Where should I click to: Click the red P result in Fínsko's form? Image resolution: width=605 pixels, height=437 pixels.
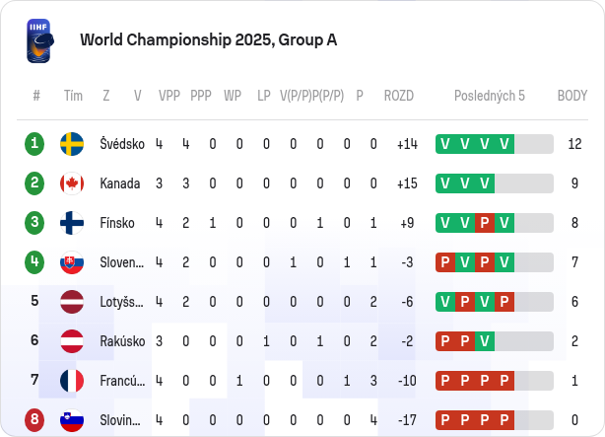tap(485, 223)
